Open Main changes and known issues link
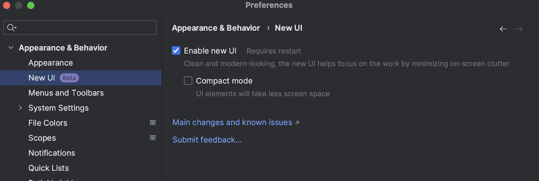 (x=232, y=123)
